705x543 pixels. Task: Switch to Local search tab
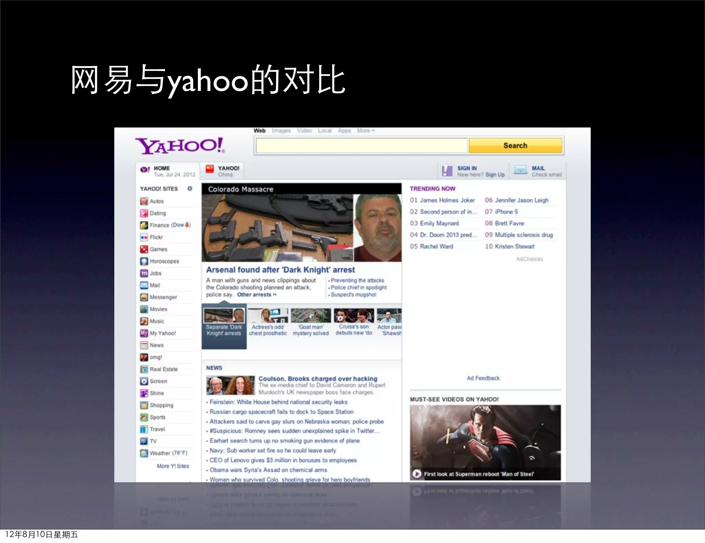click(325, 131)
